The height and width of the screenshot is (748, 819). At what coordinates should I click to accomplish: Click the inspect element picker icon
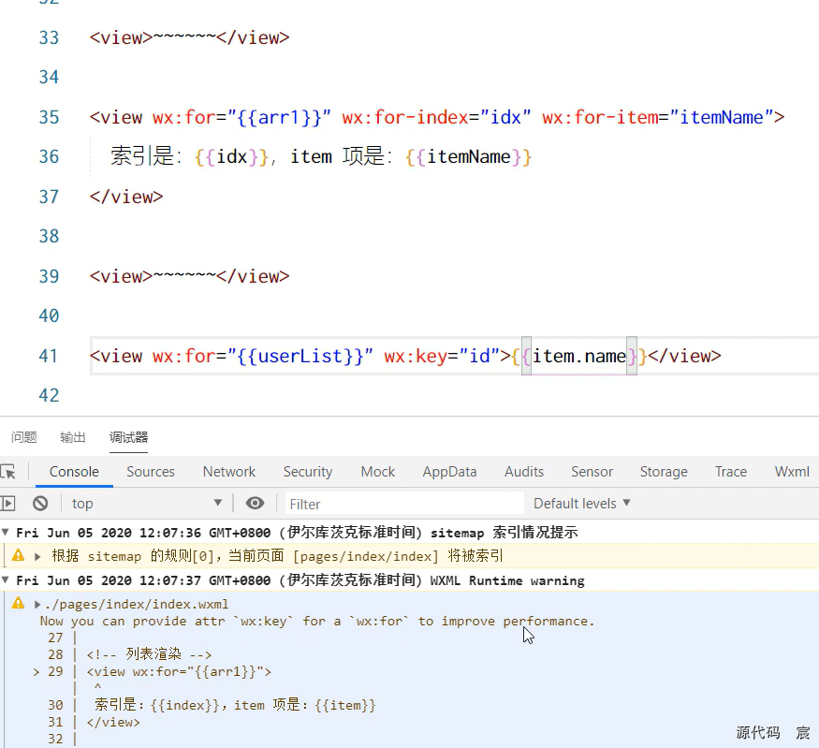pos(8,472)
